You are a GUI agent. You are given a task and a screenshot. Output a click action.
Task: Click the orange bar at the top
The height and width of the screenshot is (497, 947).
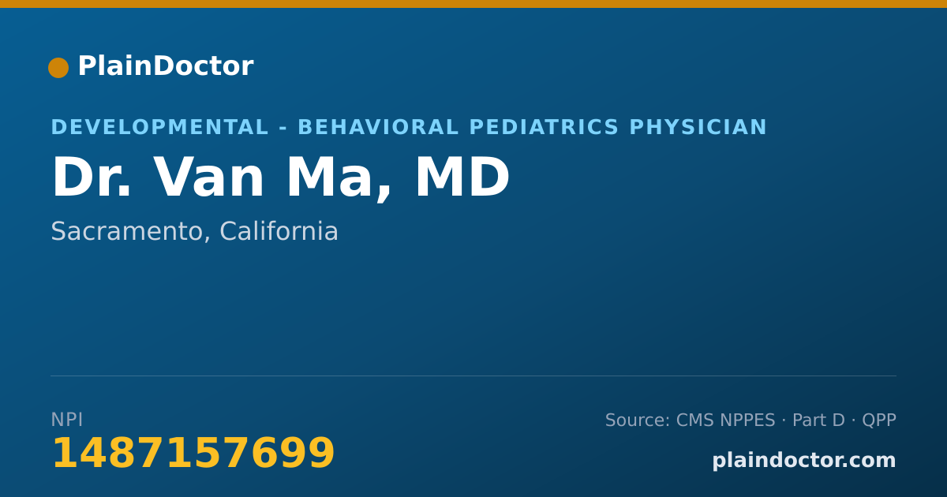(473, 4)
